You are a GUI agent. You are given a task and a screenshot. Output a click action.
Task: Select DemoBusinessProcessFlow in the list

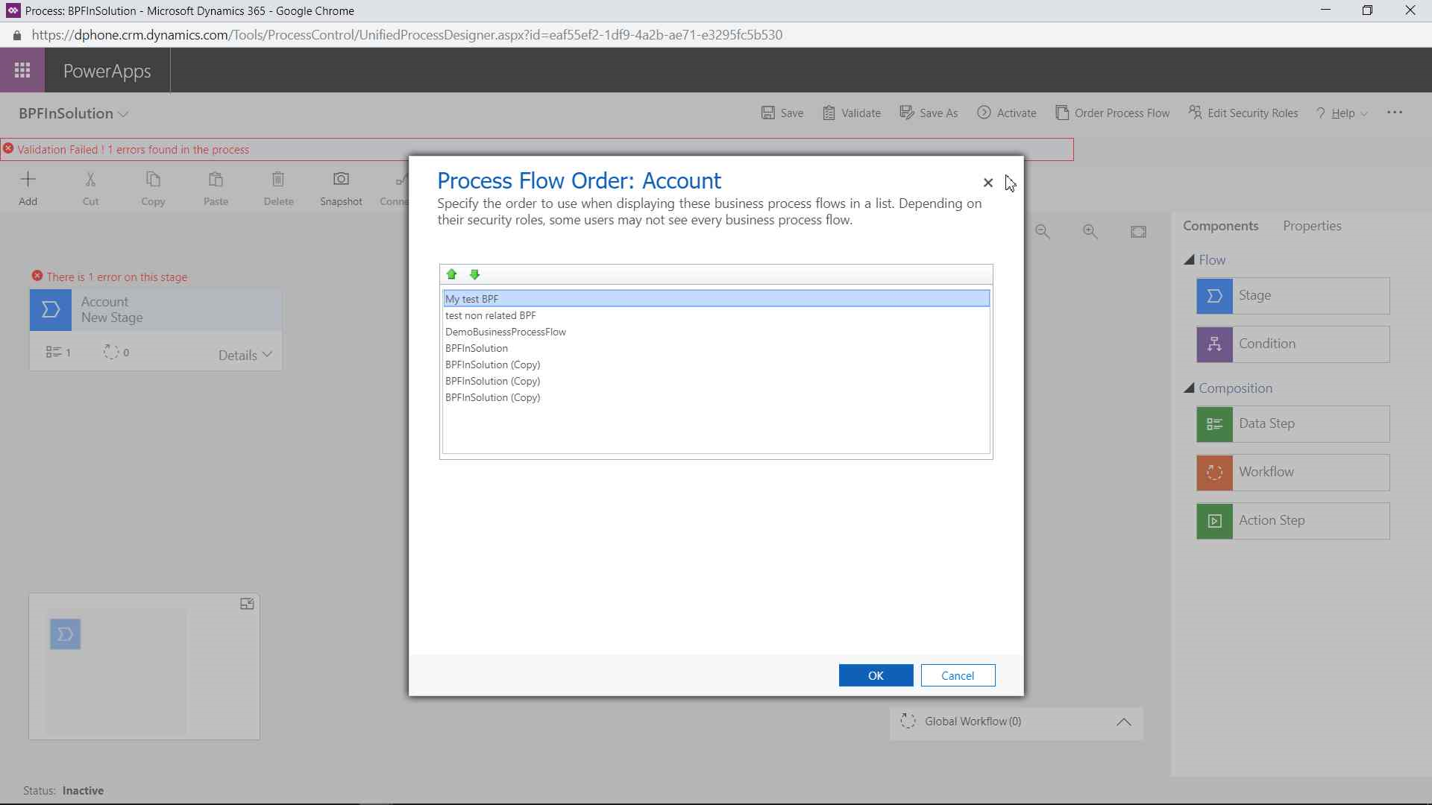pyautogui.click(x=505, y=332)
